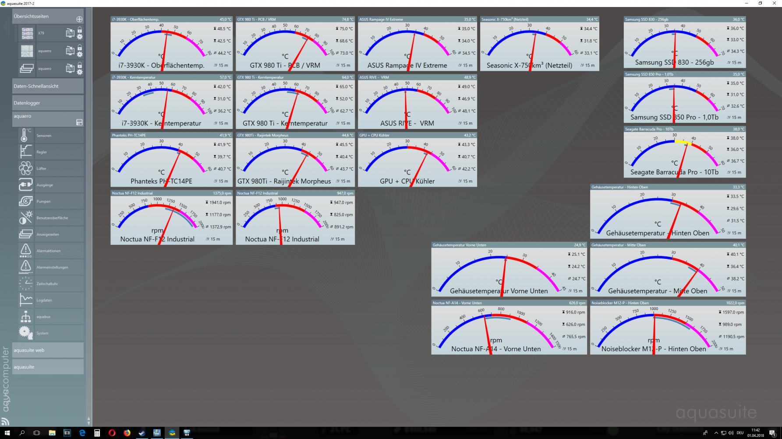The height and width of the screenshot is (439, 782).
Task: Expand the aquasuite web section
Action: click(x=48, y=350)
